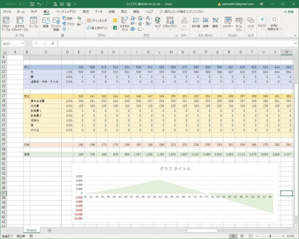Screen dimensions: 299x239
Task: Click the 100% zoom level text
Action: coord(291,236)
